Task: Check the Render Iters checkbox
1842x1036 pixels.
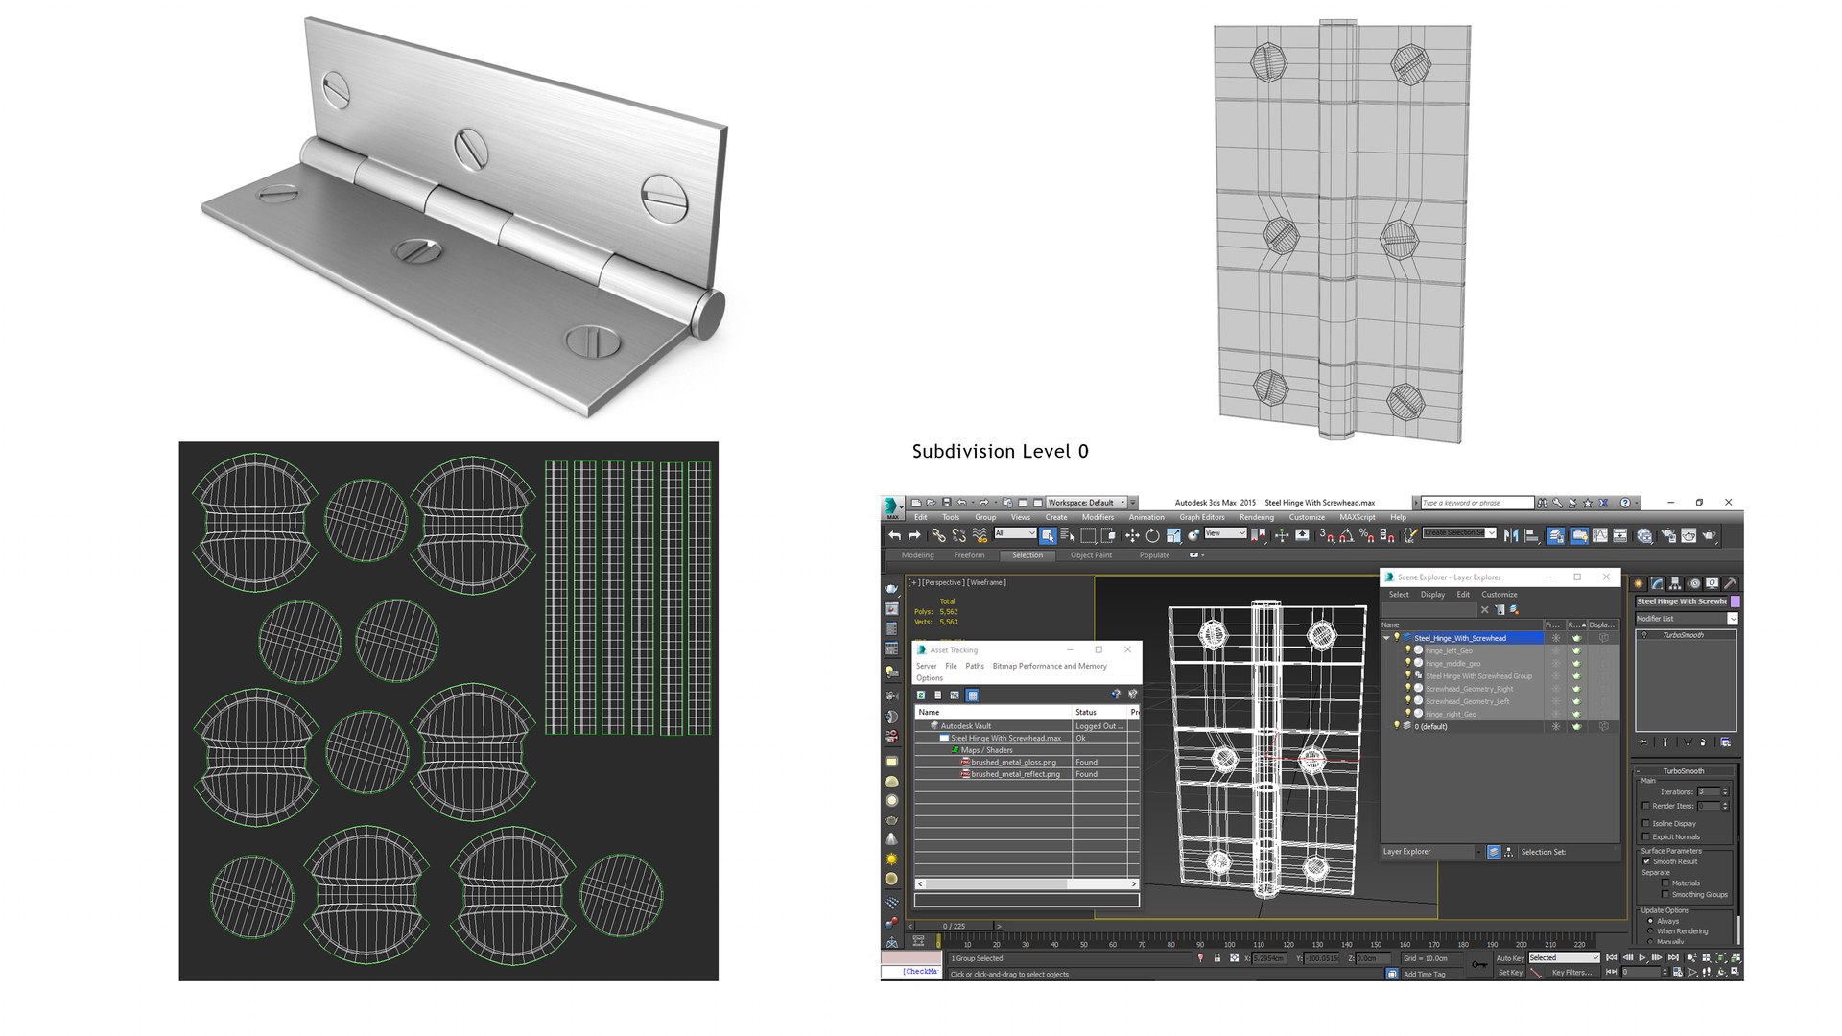Action: [x=1646, y=806]
